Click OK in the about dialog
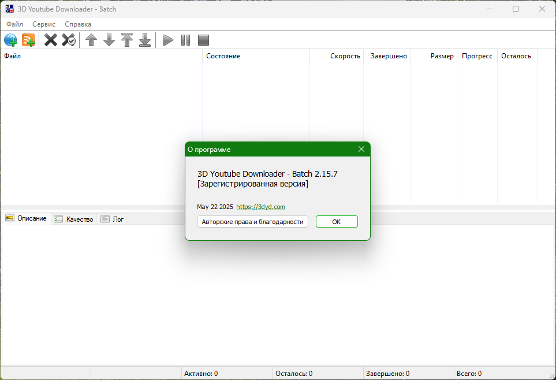The image size is (556, 380). coord(337,222)
